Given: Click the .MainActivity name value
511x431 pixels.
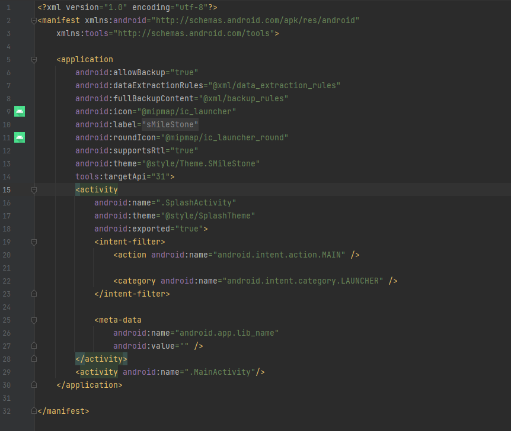Looking at the screenshot, I should (x=220, y=372).
